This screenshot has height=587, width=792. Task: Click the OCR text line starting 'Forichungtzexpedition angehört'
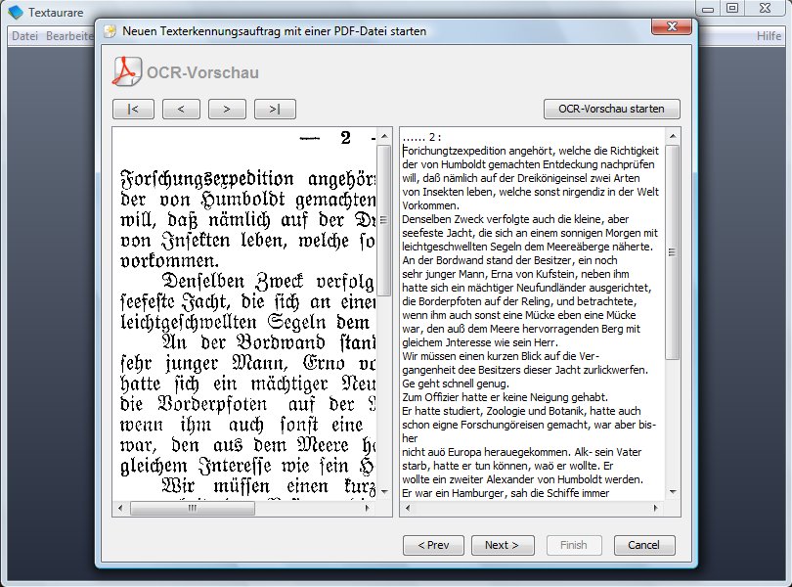[530, 151]
